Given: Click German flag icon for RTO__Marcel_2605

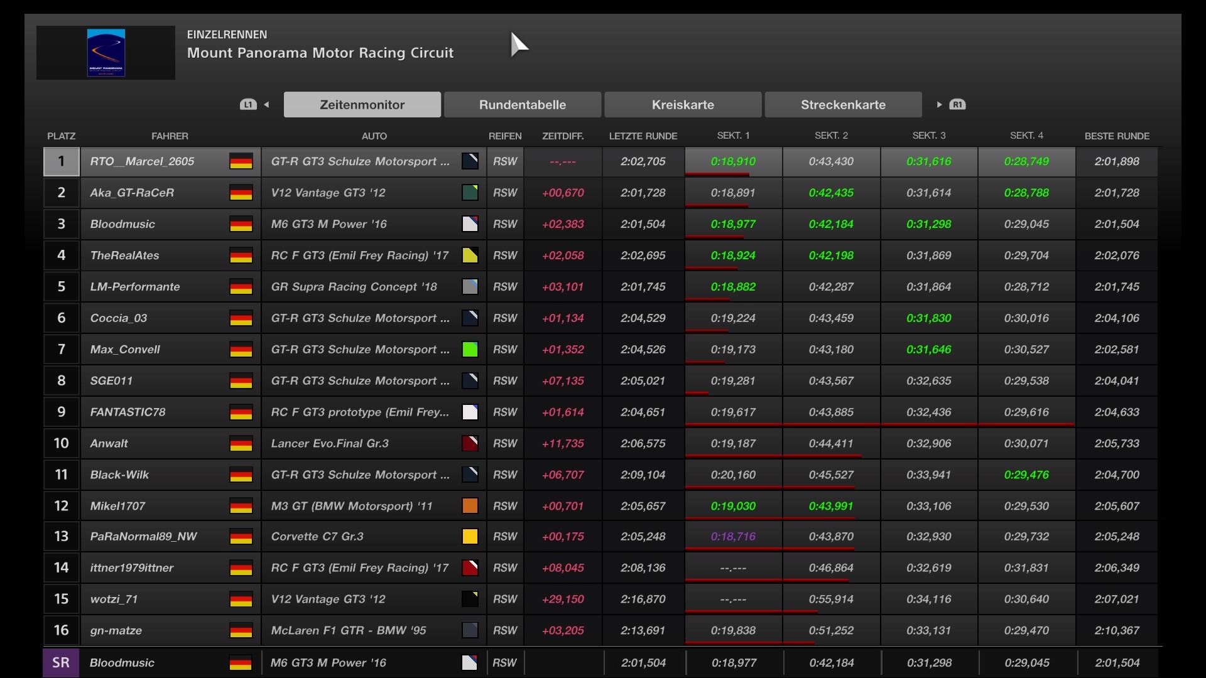Looking at the screenshot, I should [x=241, y=161].
